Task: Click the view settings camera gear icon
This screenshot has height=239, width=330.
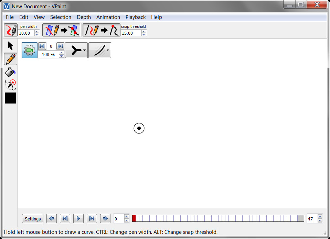Action: tap(30, 50)
